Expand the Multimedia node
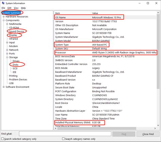The height and width of the screenshot is (142, 161). click(x=7, y=24)
